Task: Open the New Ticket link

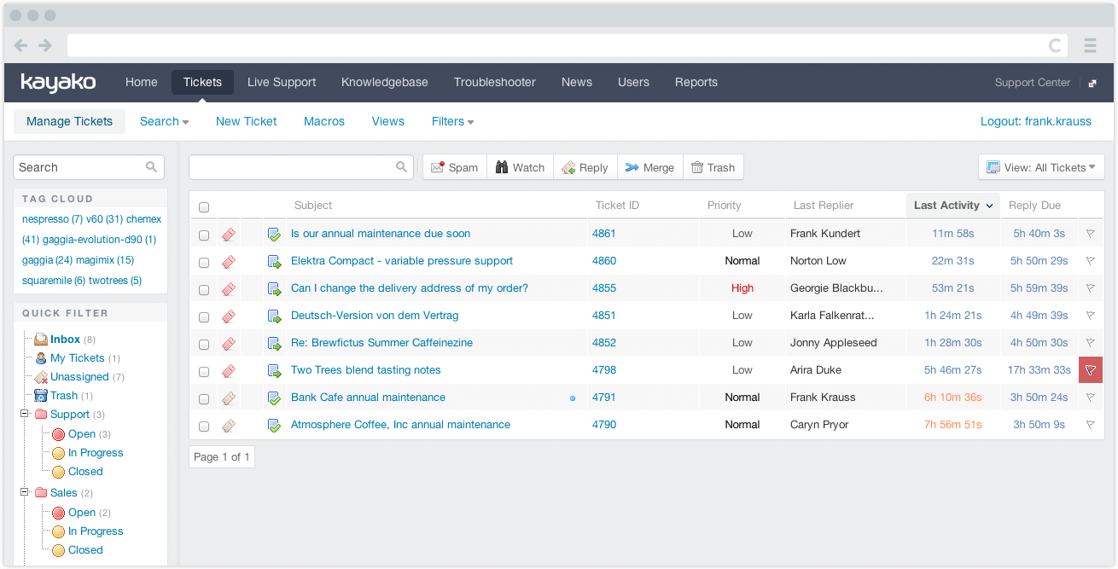Action: 246,121
